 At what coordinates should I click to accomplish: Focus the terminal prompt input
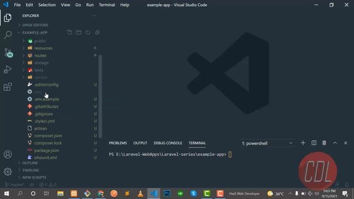[x=230, y=155]
